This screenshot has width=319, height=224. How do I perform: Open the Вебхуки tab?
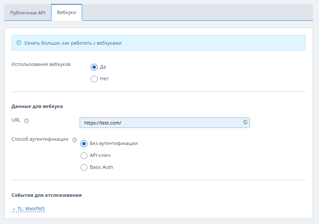point(66,12)
